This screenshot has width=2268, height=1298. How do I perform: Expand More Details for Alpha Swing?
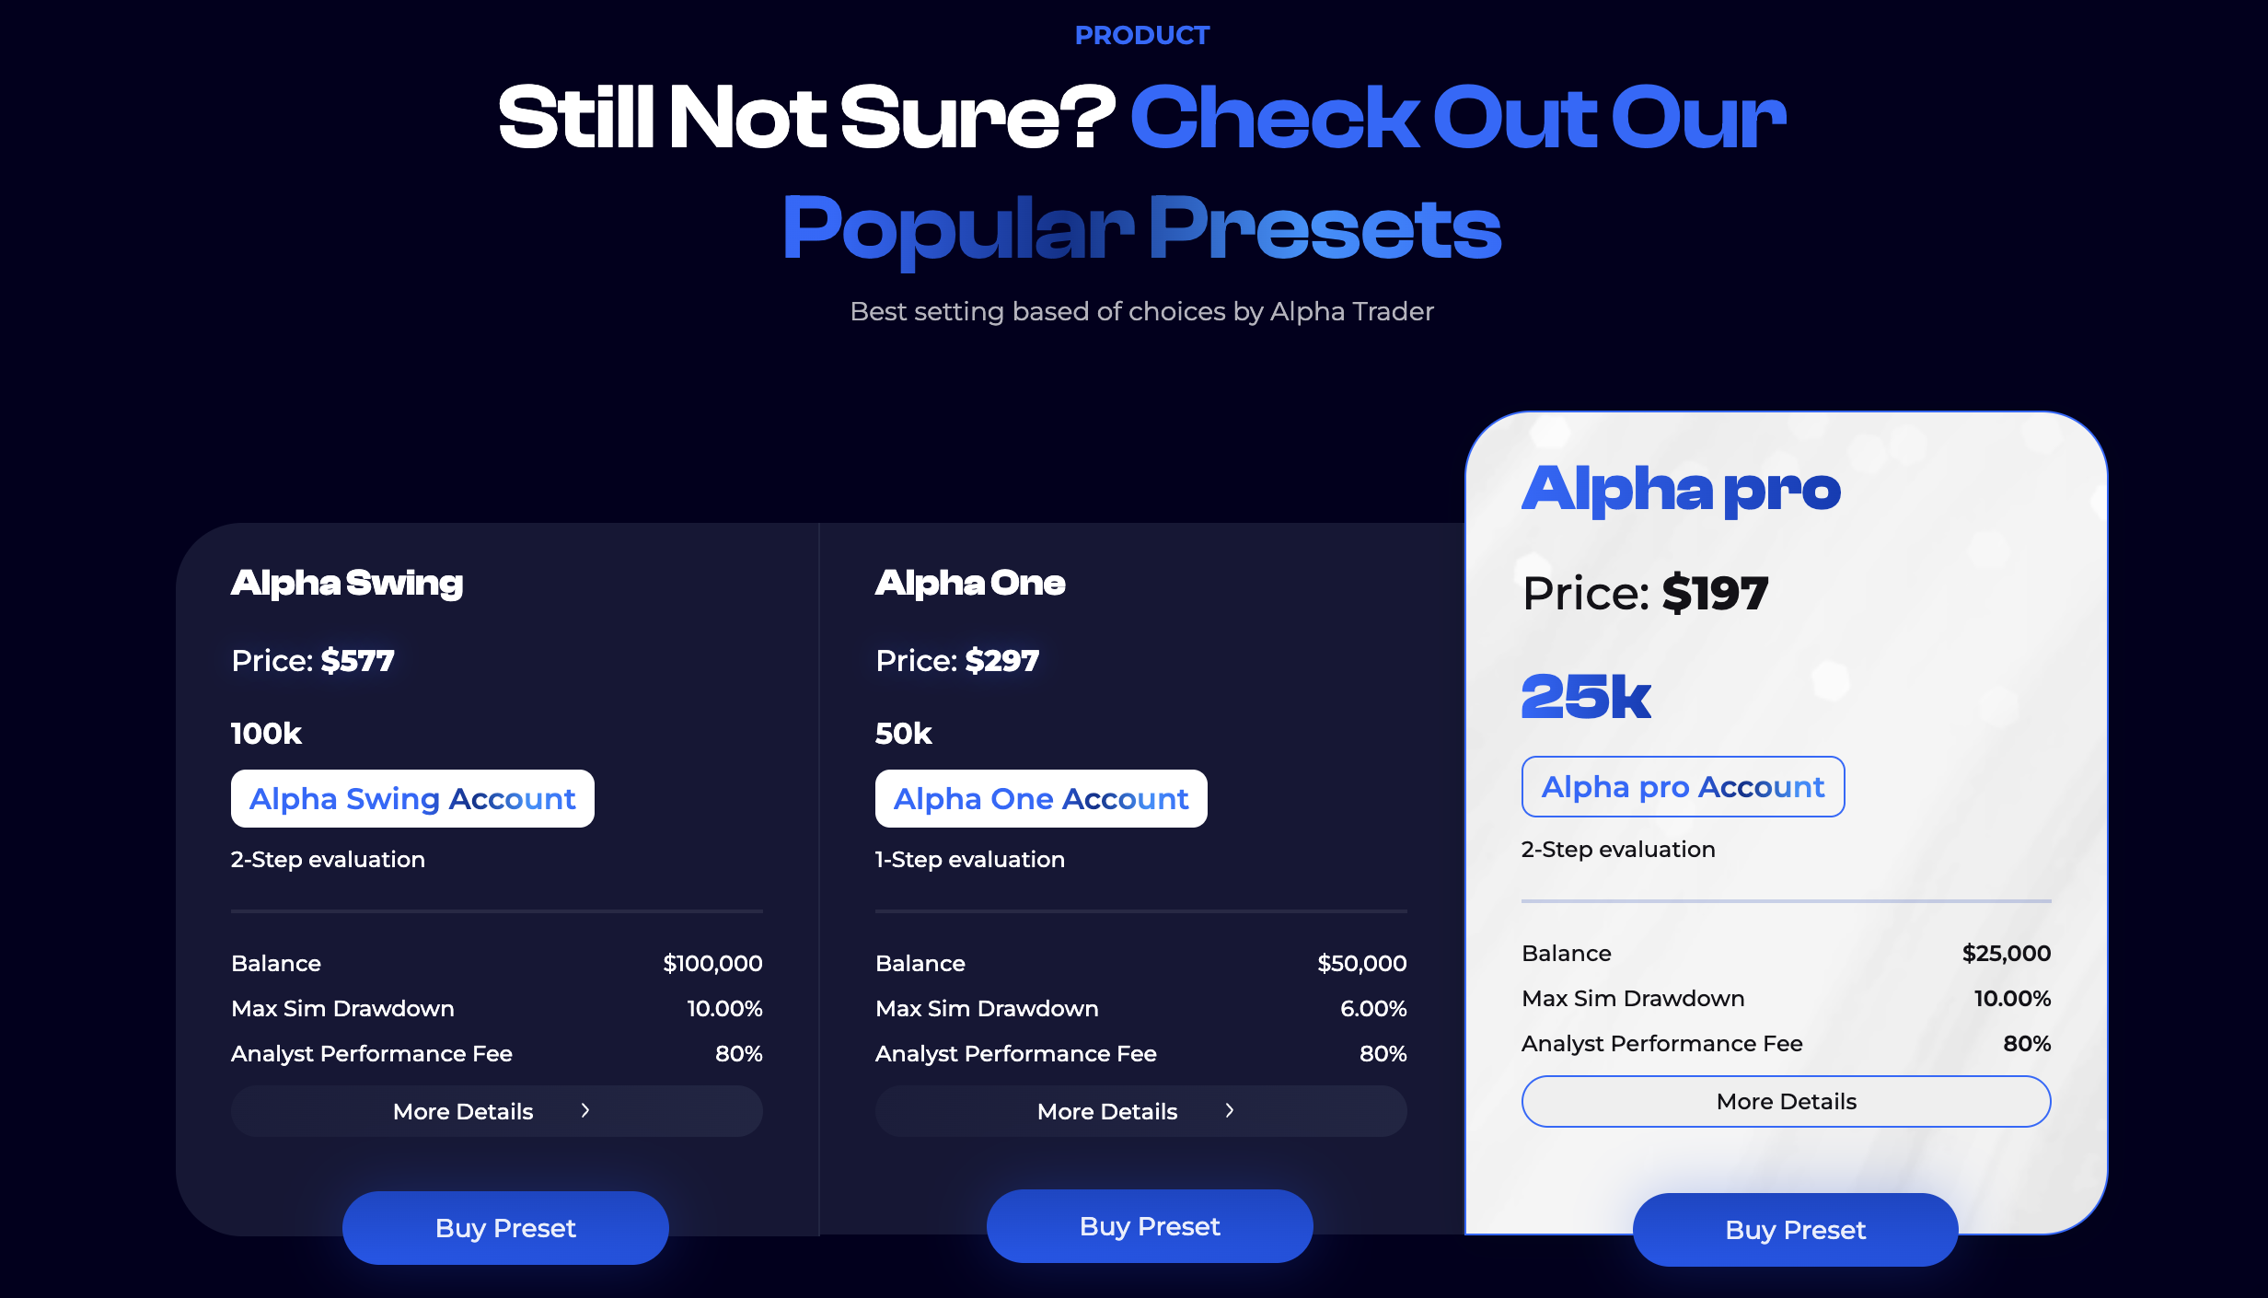coord(497,1111)
